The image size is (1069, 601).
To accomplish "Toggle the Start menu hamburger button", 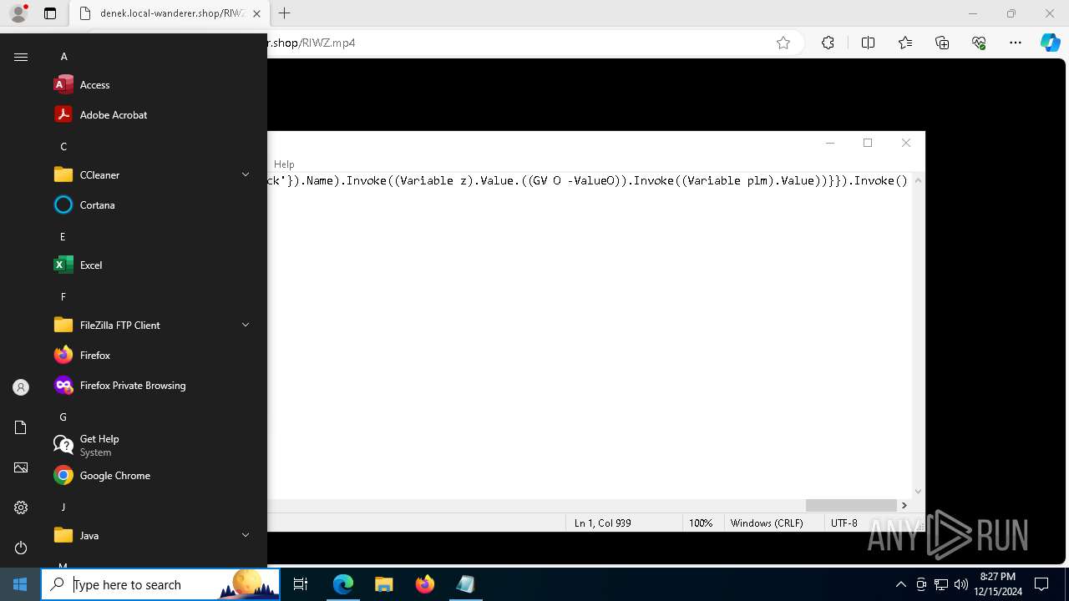I will (x=21, y=57).
